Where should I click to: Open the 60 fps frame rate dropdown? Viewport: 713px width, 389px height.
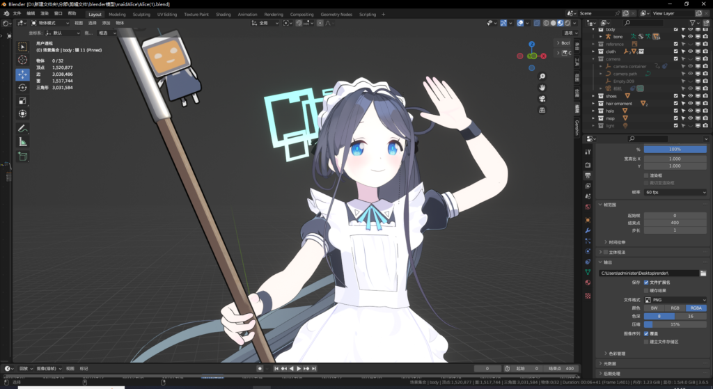[x=675, y=192]
